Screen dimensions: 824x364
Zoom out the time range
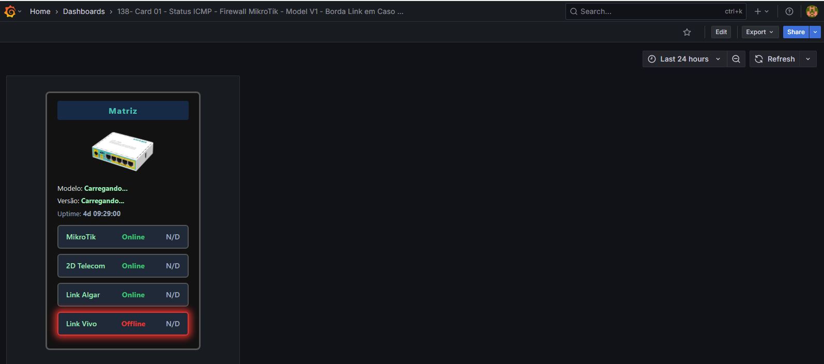(736, 59)
